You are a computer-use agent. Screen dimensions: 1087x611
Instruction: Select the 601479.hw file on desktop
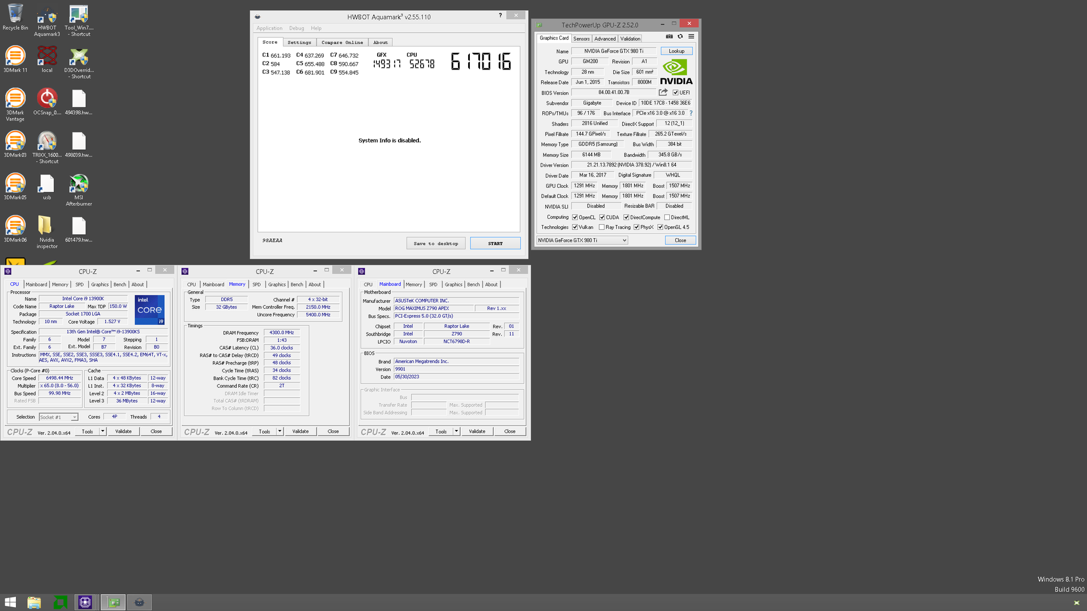(x=79, y=229)
